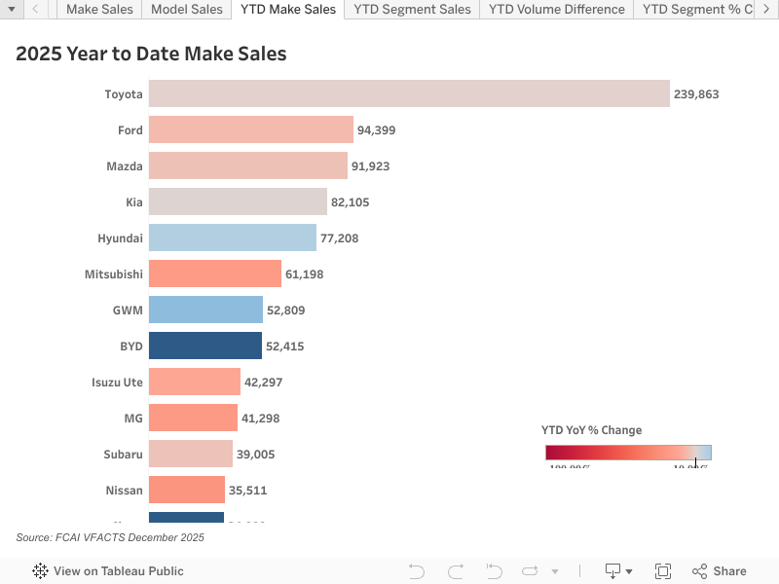Click the Undo icon in the toolbar
The image size is (779, 584).
[x=416, y=570]
